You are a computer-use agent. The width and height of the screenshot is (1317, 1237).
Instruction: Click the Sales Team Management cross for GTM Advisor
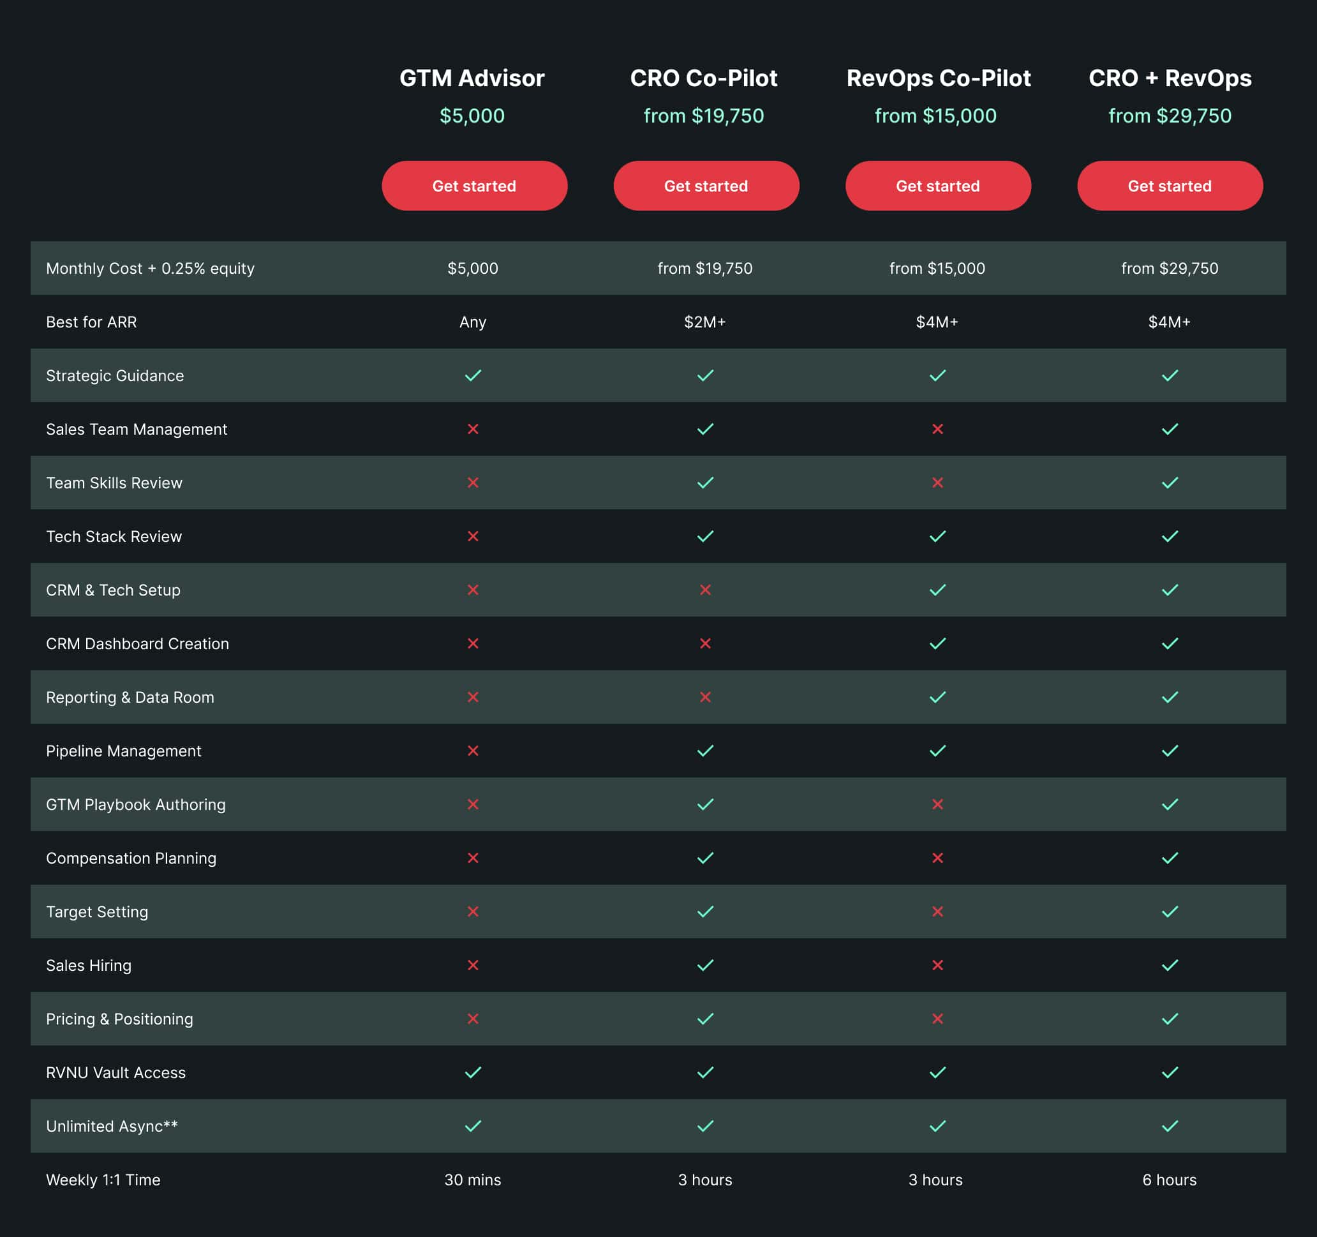(473, 430)
